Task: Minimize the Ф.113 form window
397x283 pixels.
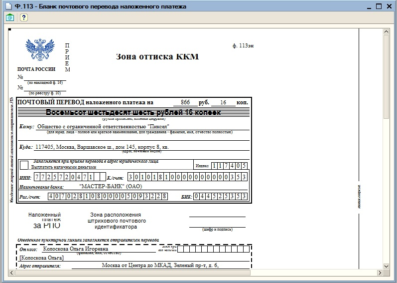Action: (367, 6)
